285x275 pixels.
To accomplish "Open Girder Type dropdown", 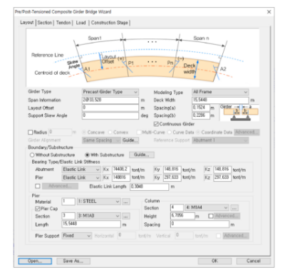I will click(110, 92).
